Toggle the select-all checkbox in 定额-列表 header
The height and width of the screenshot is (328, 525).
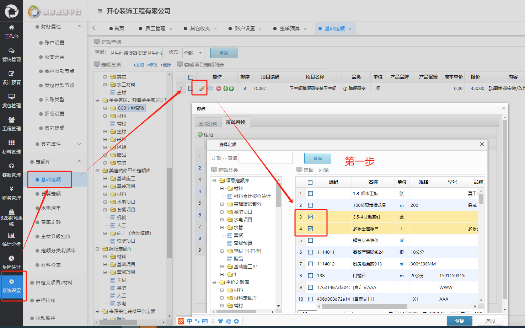point(310,182)
